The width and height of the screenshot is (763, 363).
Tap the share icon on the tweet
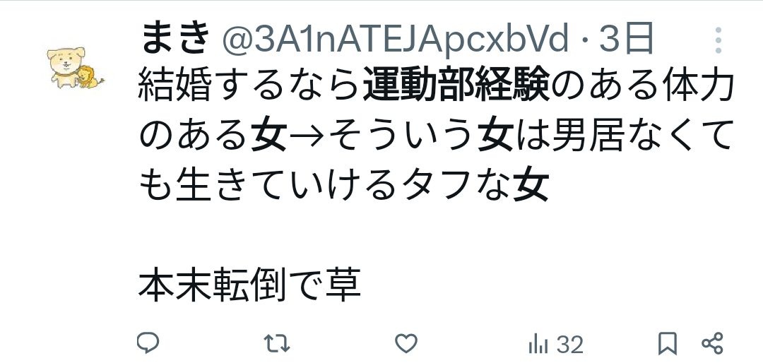click(x=713, y=343)
